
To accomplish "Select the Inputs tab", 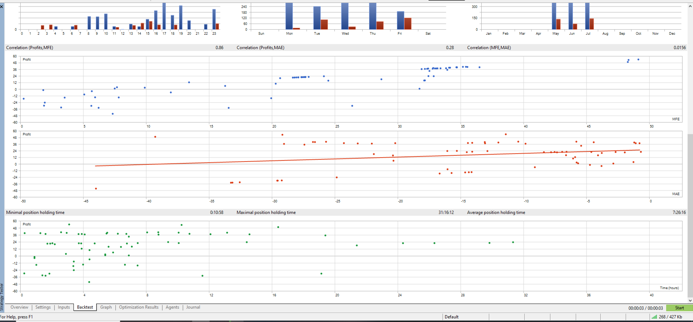I will tap(64, 307).
